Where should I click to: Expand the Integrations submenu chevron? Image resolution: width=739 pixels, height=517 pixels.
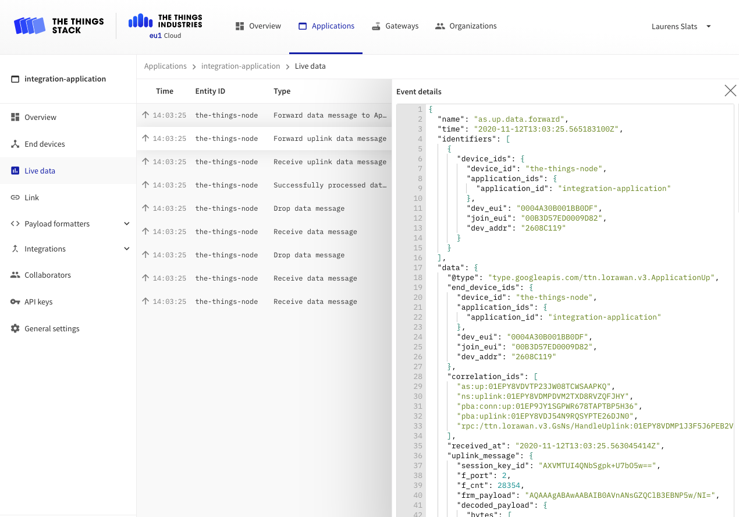(127, 249)
